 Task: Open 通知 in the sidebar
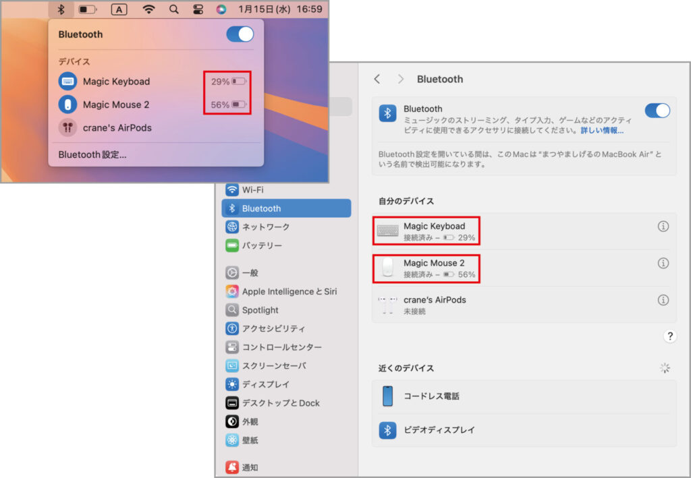(286, 467)
